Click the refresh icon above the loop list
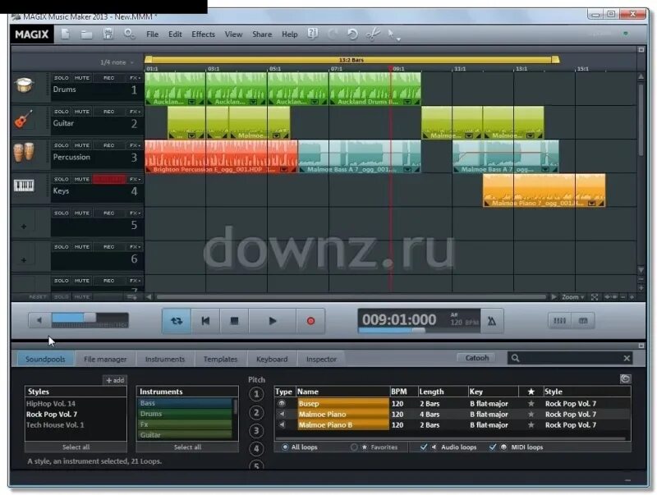657x495 pixels. [625, 378]
